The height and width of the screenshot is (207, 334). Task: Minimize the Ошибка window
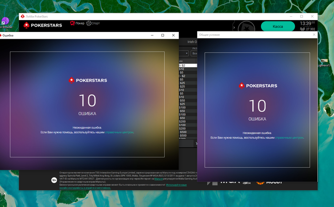point(152,35)
